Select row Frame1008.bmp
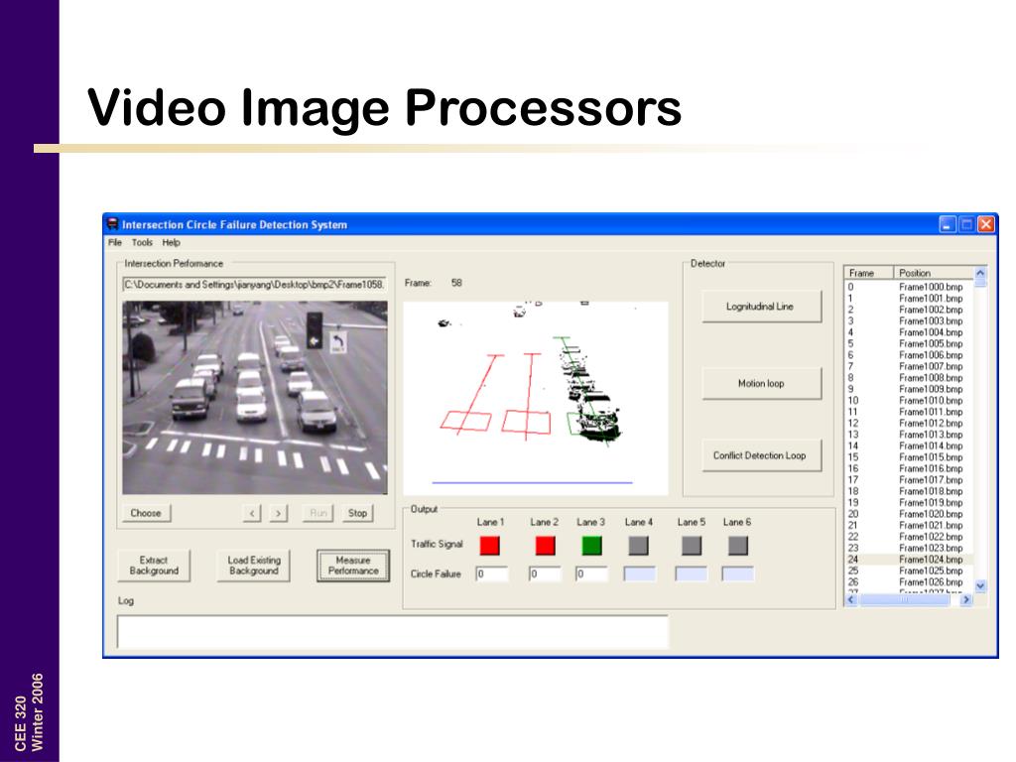The width and height of the screenshot is (1016, 762). [909, 377]
